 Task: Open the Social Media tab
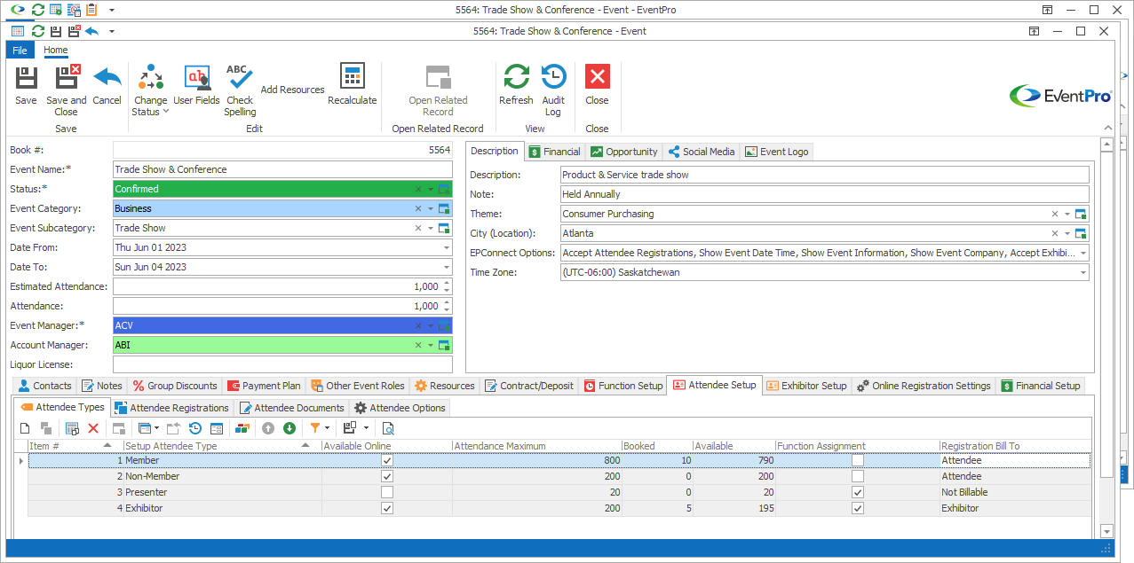pyautogui.click(x=702, y=152)
